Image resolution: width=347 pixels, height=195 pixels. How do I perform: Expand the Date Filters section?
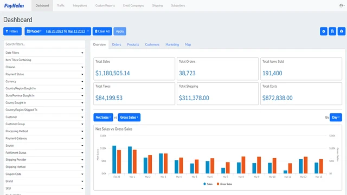(44, 53)
